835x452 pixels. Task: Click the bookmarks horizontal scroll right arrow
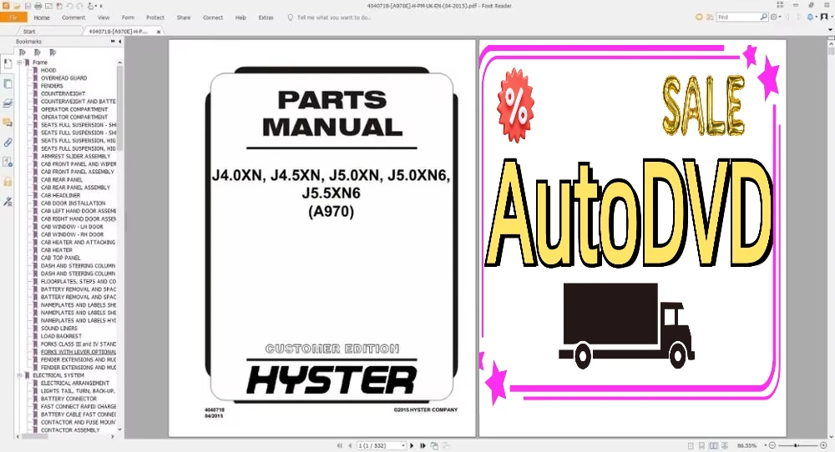point(112,437)
